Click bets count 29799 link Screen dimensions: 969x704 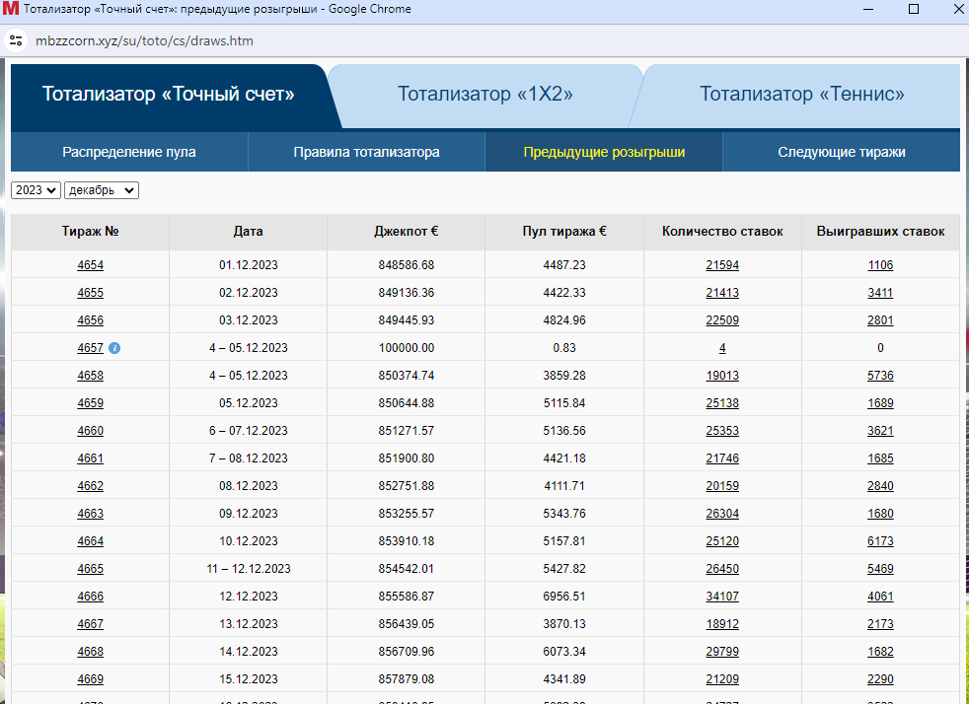coord(722,652)
